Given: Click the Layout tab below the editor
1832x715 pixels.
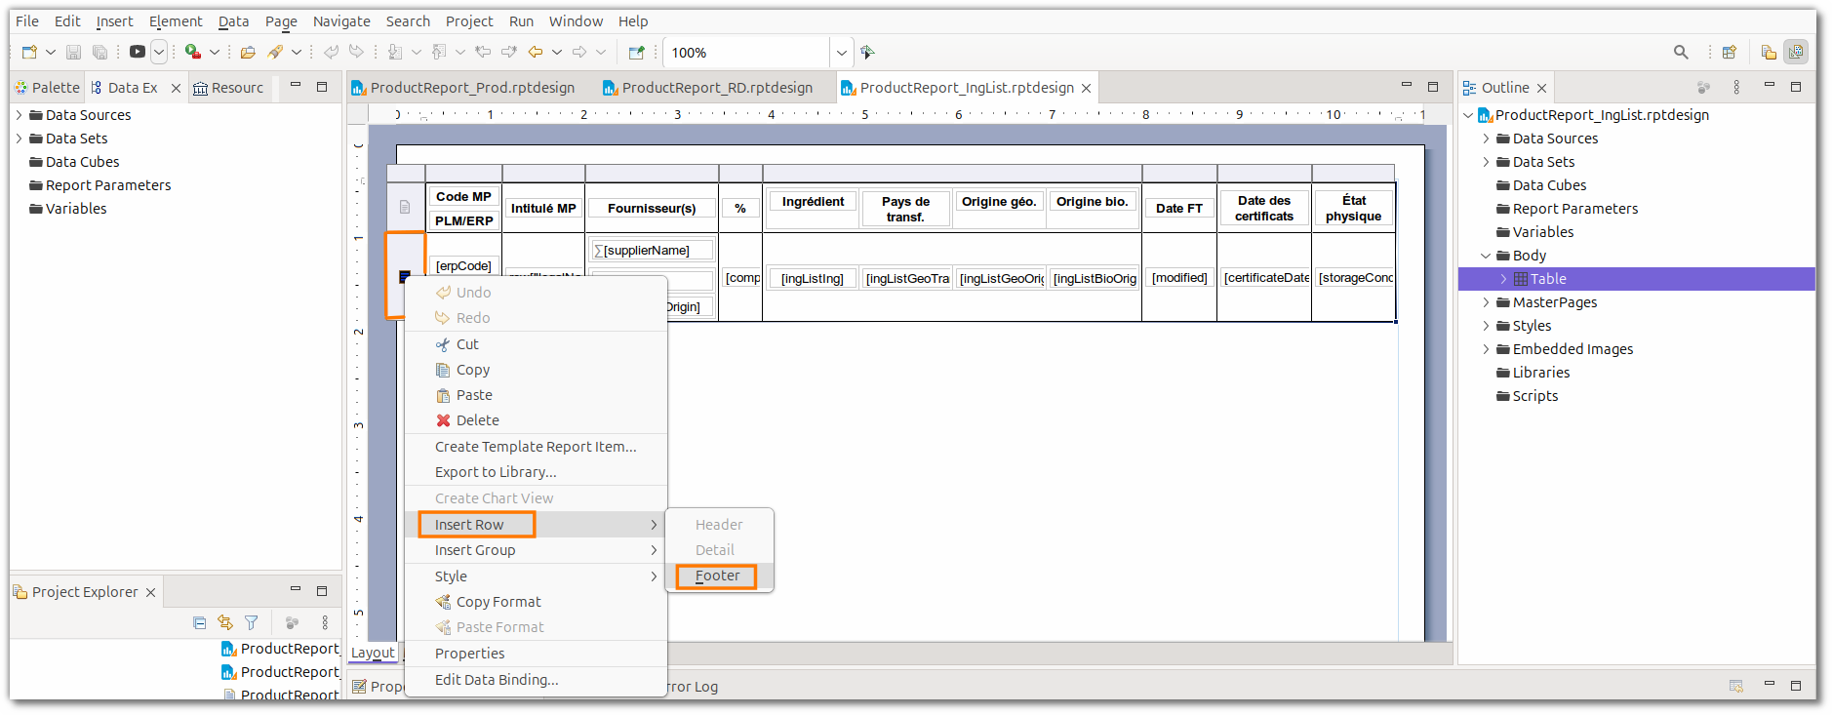Looking at the screenshot, I should pyautogui.click(x=373, y=653).
